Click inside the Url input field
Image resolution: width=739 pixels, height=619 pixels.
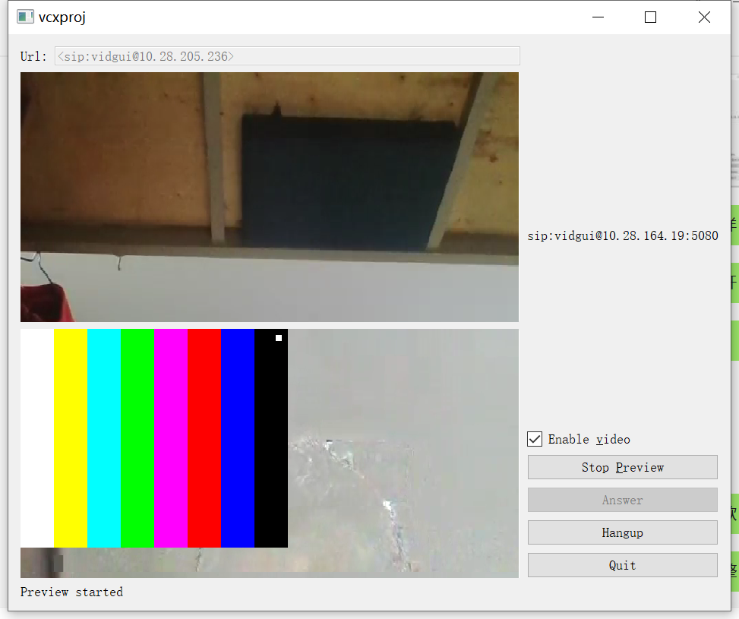tap(286, 55)
